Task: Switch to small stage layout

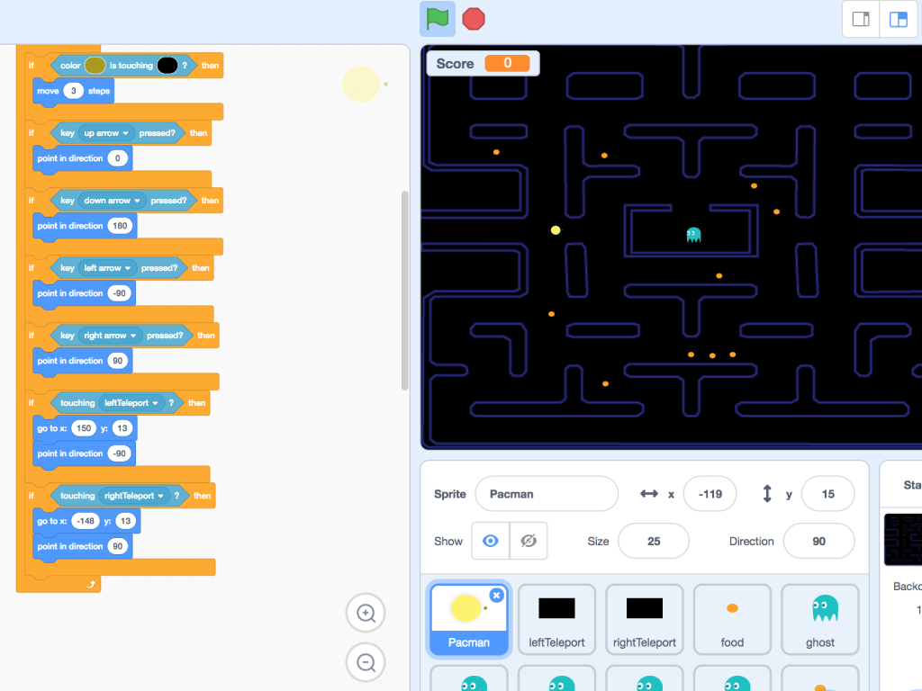Action: click(861, 20)
